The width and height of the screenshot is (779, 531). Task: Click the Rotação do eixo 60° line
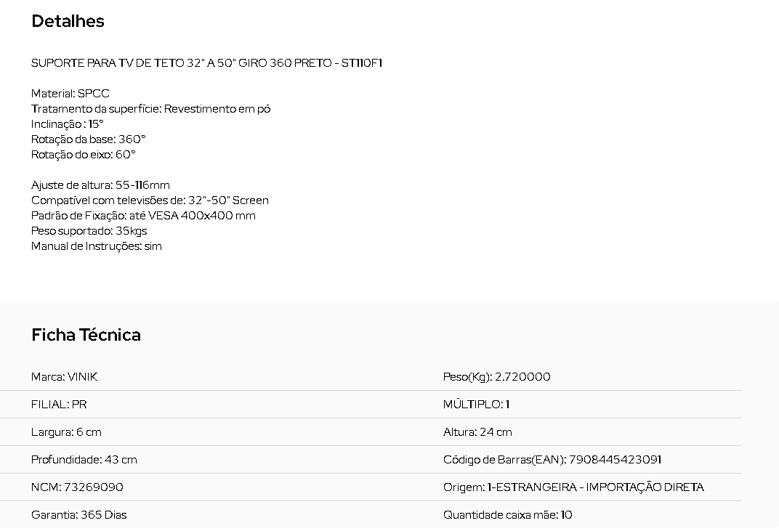pyautogui.click(x=83, y=155)
